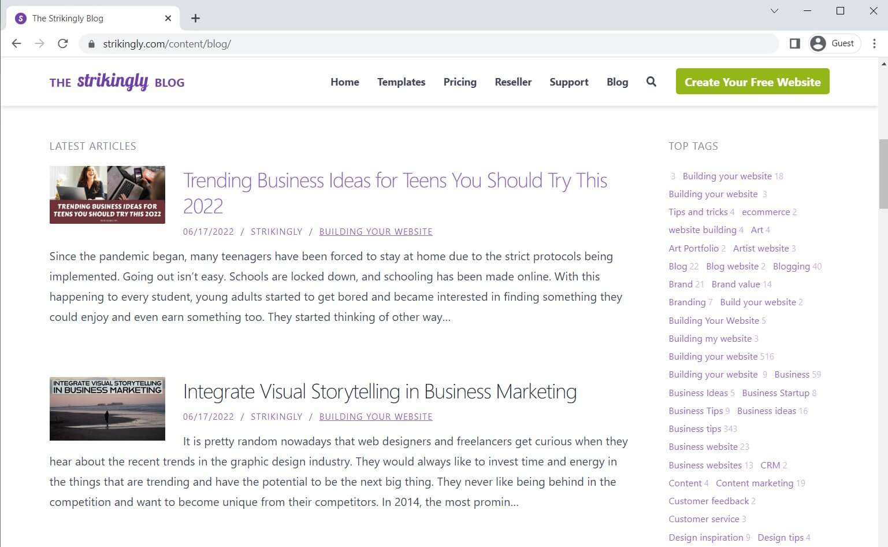Screen dimensions: 888x547
Task: Click the BUILDING YOUR WEBSITE category link
Action: coord(376,231)
